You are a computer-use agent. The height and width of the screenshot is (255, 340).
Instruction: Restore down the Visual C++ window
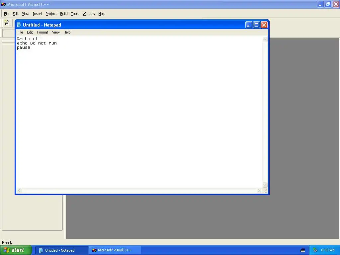click(x=328, y=4)
